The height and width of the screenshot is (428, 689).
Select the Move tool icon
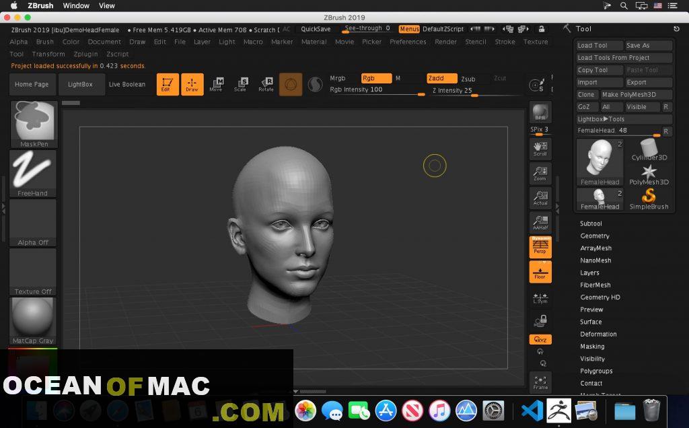216,84
